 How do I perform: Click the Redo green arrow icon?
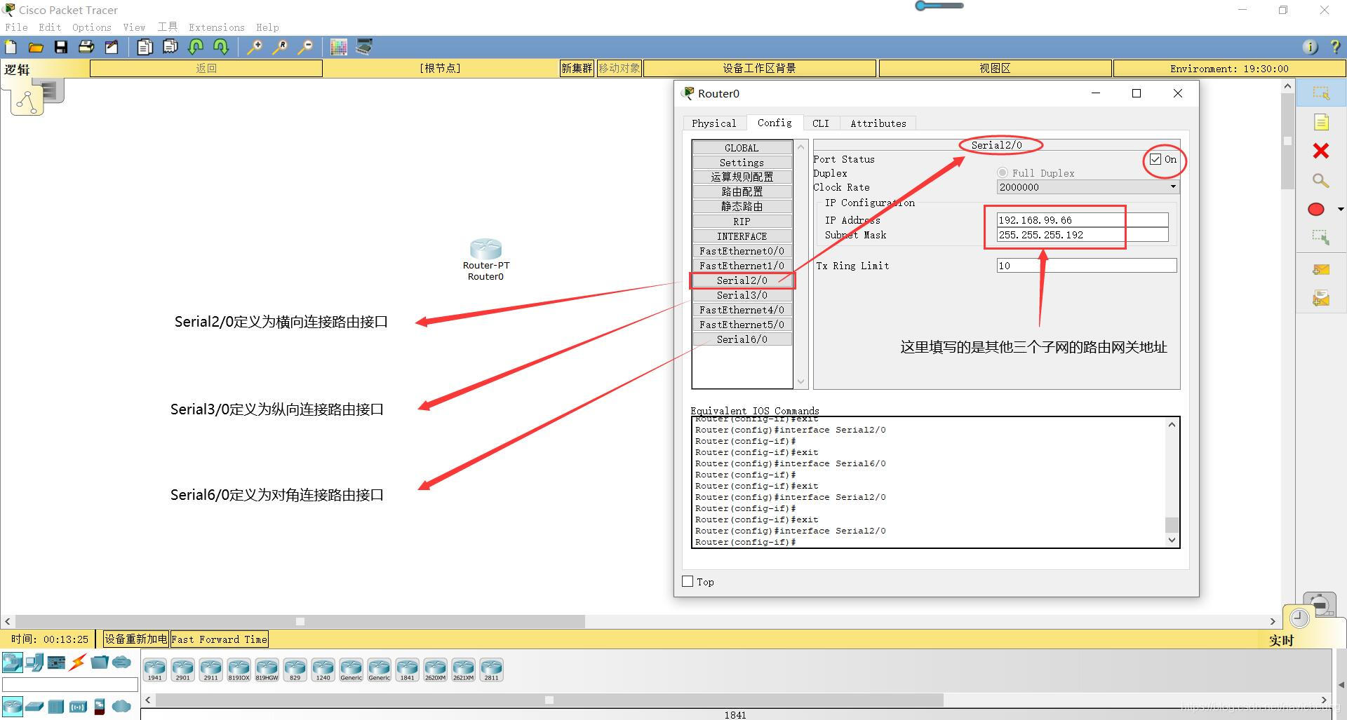pyautogui.click(x=221, y=47)
